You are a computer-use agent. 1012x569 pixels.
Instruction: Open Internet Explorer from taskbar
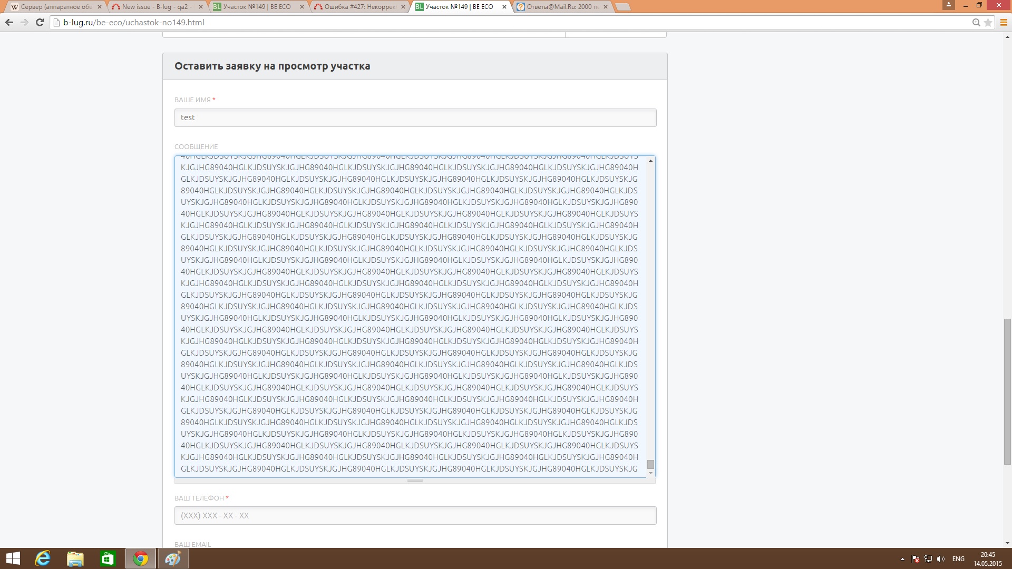43,558
